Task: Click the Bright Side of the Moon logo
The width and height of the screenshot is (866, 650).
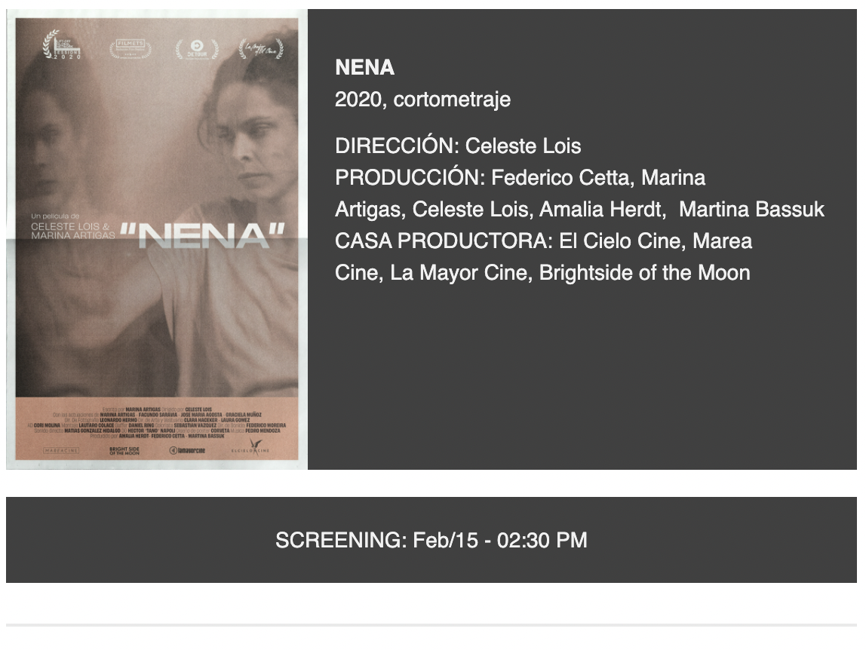Action: click(x=124, y=451)
